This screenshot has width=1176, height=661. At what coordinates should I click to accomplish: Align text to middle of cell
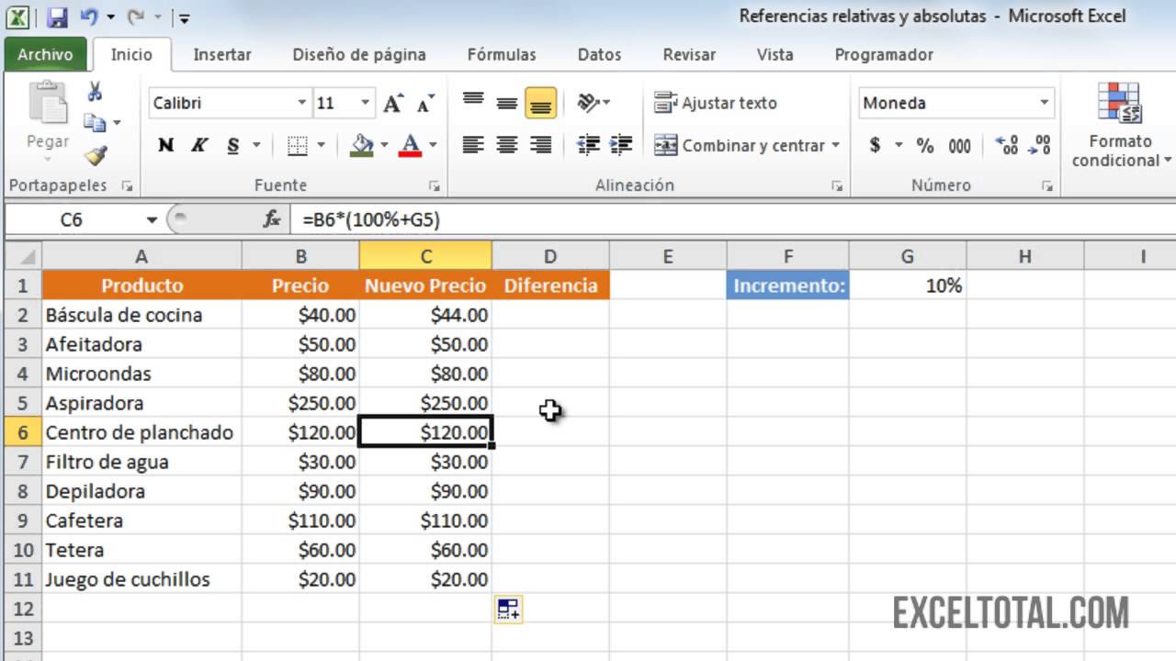tap(507, 103)
